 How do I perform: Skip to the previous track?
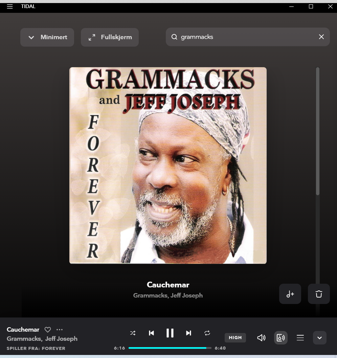pos(151,333)
